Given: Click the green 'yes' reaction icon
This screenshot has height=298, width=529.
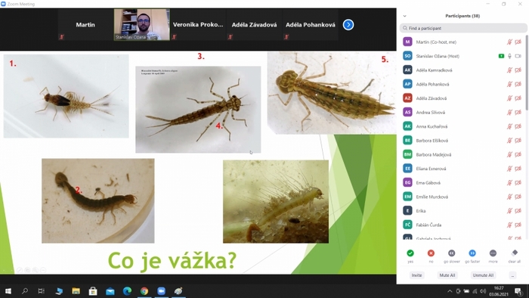Looking at the screenshot, I should pos(410,253).
